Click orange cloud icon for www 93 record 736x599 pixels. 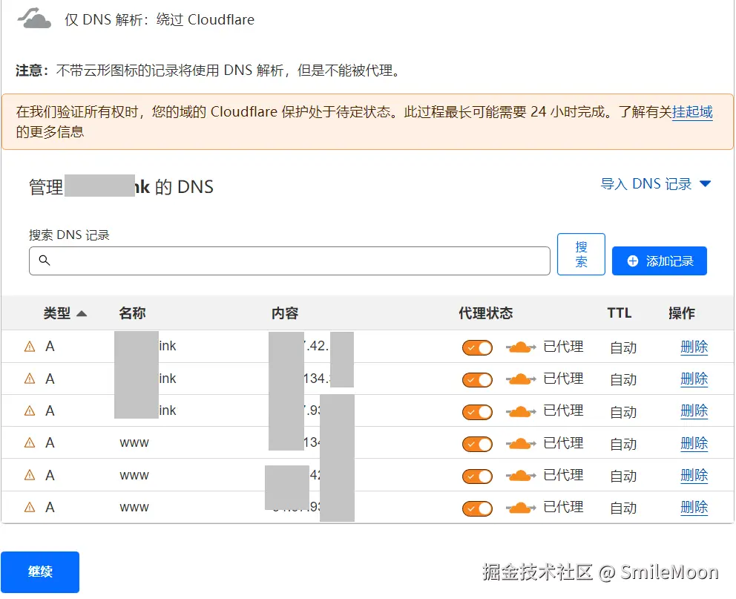(521, 508)
